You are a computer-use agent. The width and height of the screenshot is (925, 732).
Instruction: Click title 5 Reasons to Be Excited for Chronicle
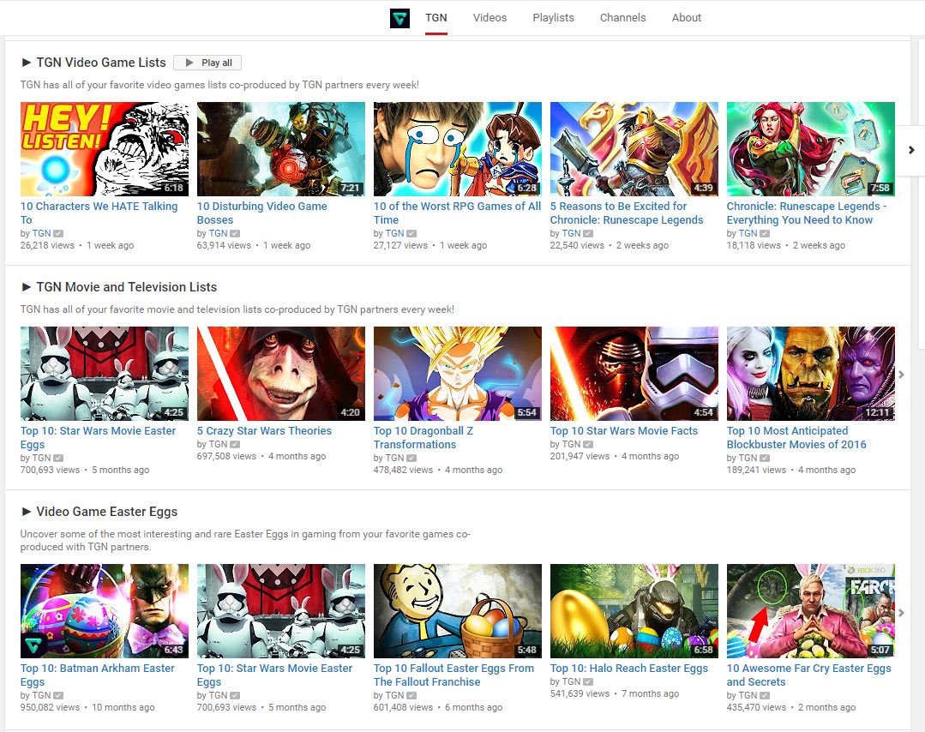pyautogui.click(x=627, y=213)
